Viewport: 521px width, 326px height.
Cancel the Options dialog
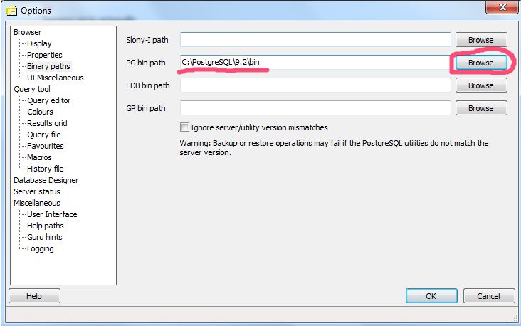489,296
